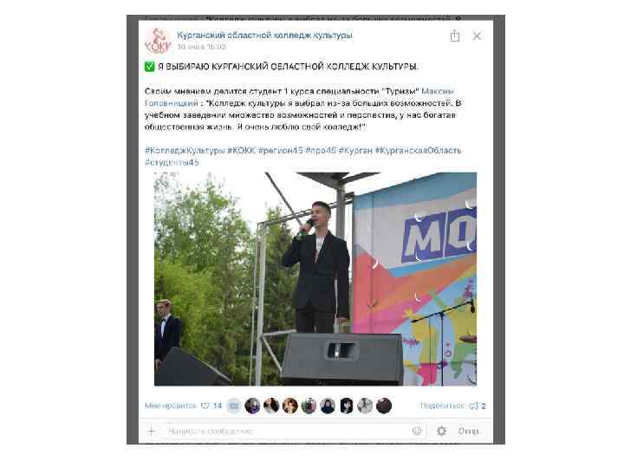624x468 pixels.
Task: Open the photo of speaker on stage
Action: point(315,278)
